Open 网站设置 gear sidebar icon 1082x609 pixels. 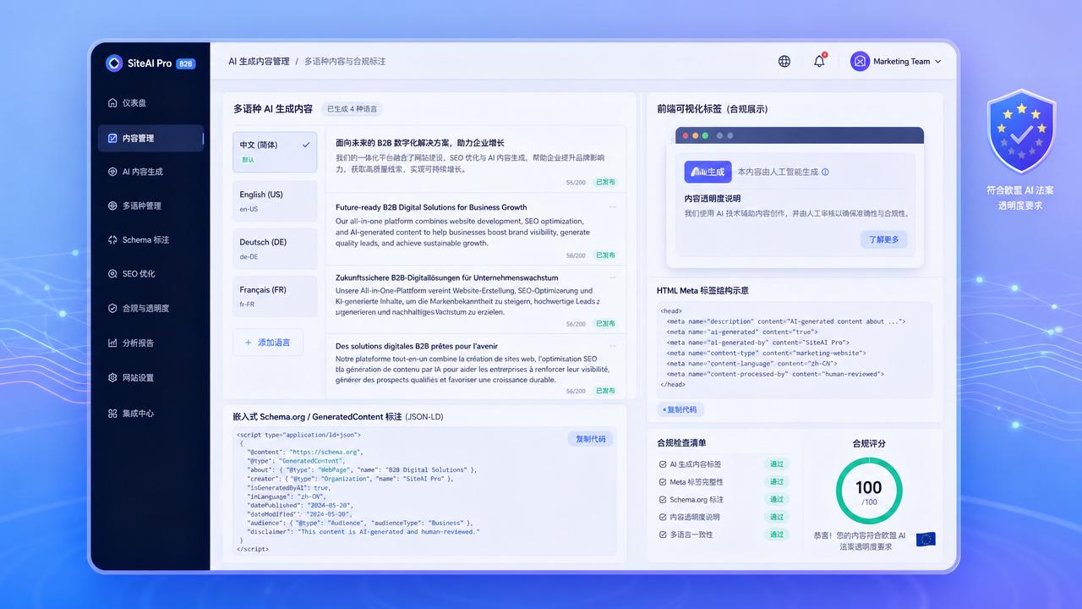[x=112, y=378]
